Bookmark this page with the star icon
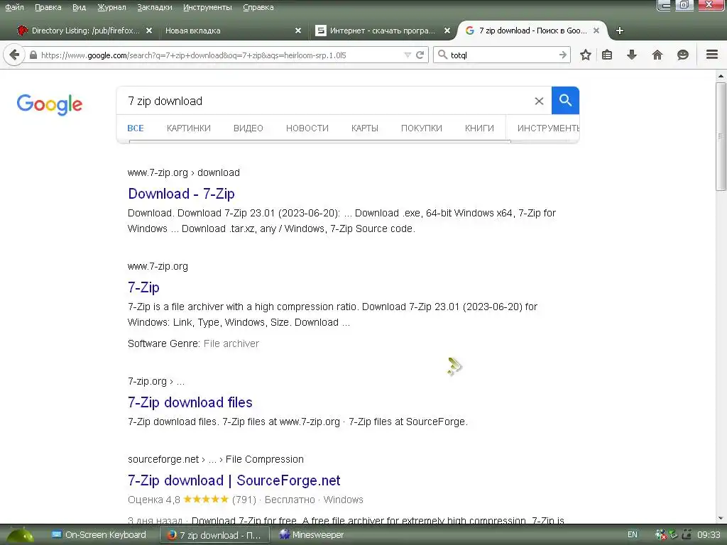 586,55
